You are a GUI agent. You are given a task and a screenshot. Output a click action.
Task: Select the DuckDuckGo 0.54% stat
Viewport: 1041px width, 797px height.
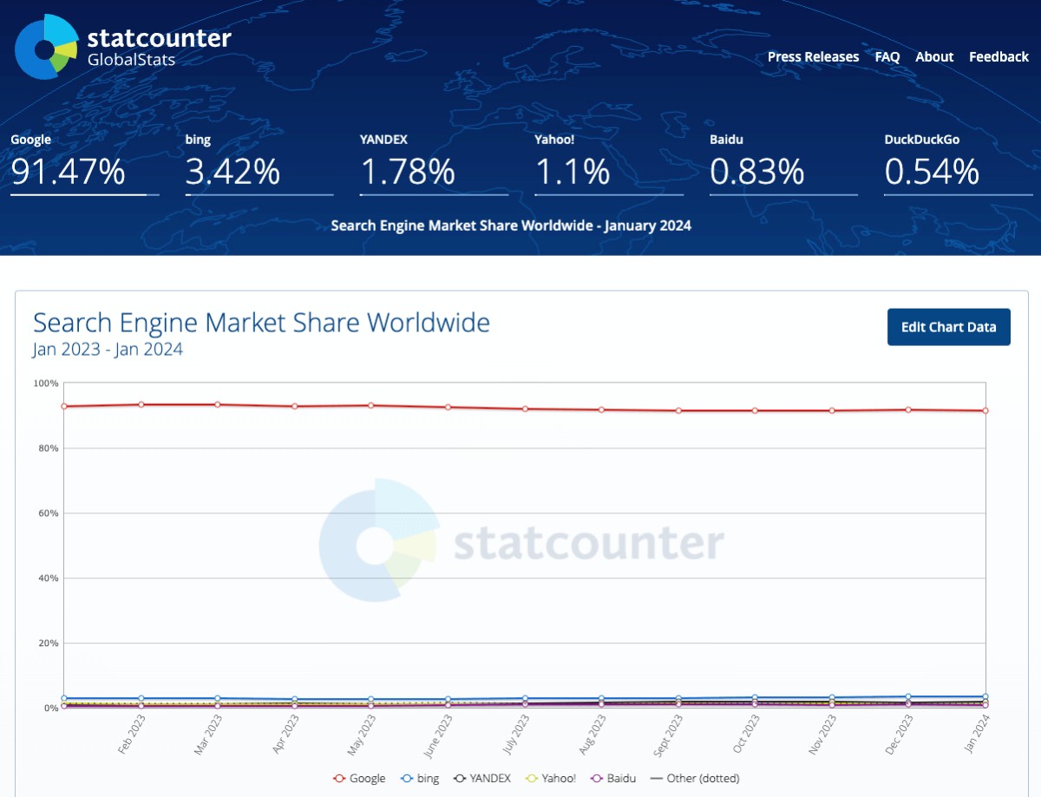(x=932, y=172)
